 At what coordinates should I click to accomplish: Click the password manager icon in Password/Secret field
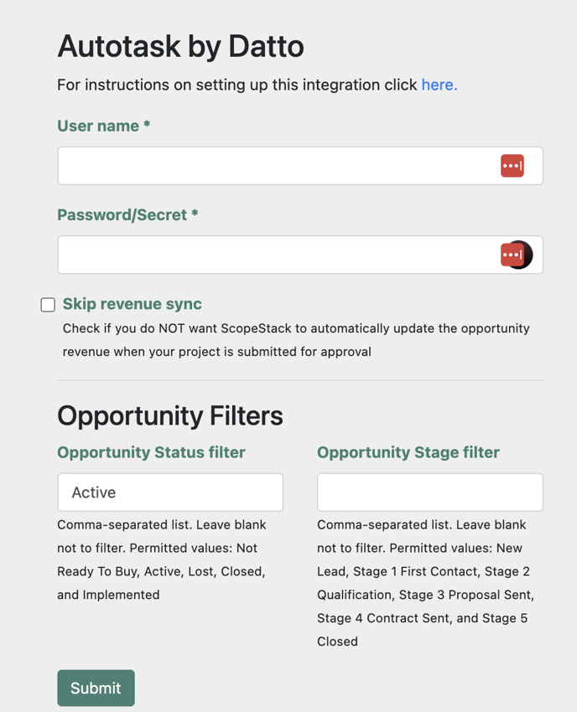[512, 255]
